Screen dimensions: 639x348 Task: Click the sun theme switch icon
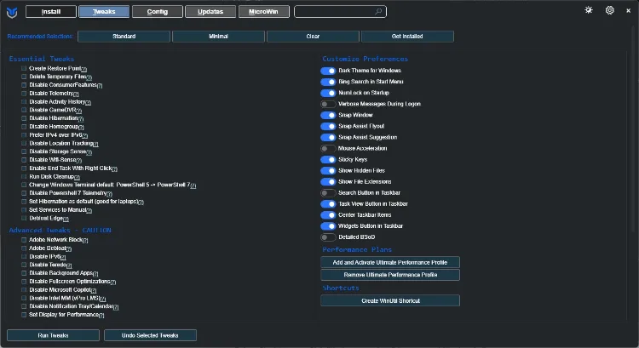point(590,11)
